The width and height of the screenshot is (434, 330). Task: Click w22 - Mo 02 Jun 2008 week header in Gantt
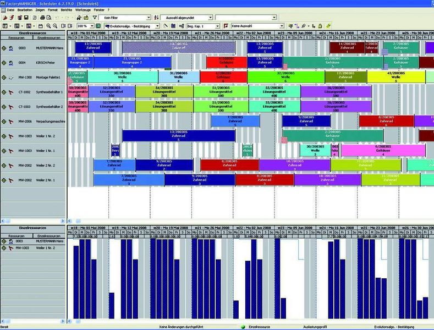coord(254,32)
